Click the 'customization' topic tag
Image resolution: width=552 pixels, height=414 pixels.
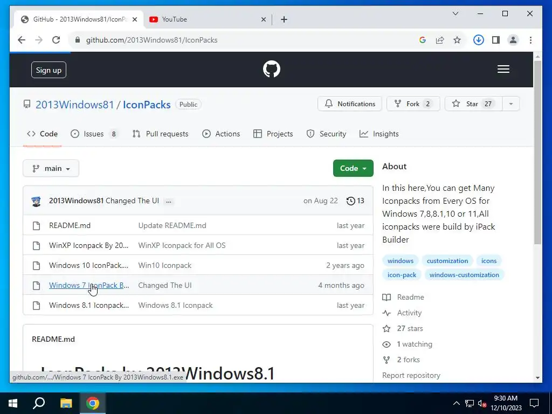tap(447, 261)
